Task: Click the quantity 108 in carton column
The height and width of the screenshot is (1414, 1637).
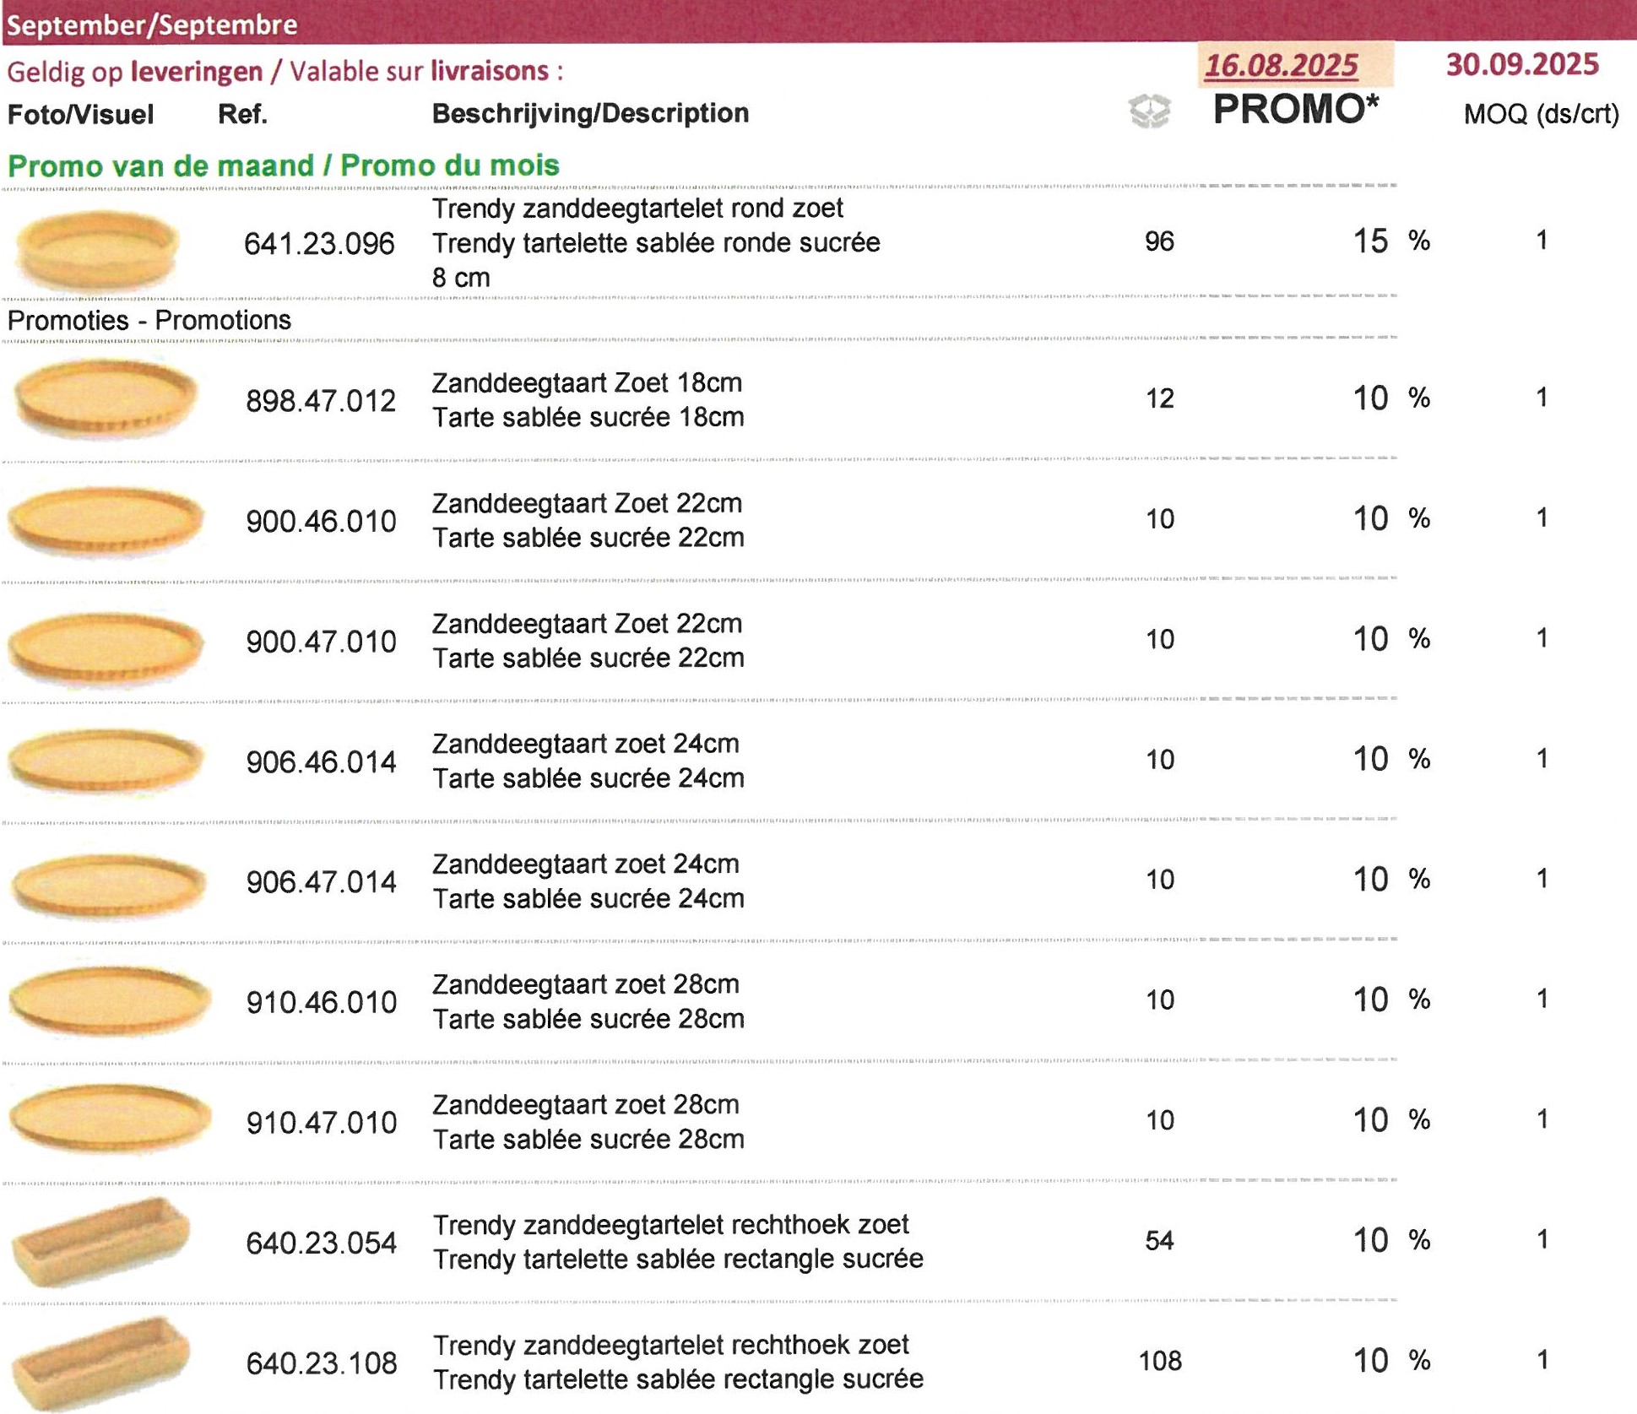Action: pos(1160,1361)
